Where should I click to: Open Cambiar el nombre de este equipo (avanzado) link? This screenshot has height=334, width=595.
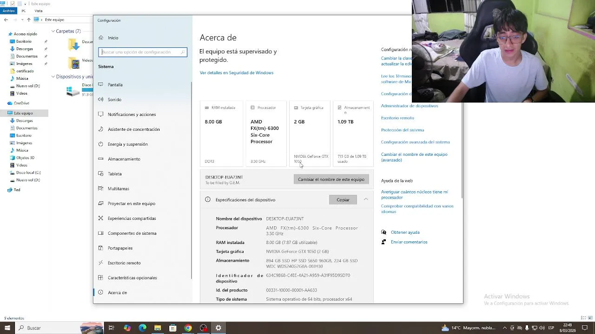click(414, 157)
